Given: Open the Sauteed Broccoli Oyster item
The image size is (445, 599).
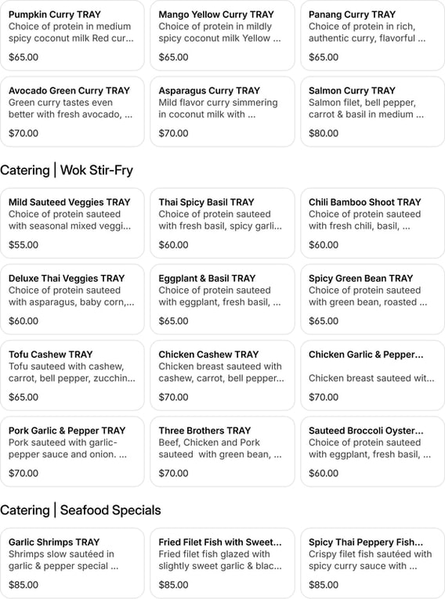Looking at the screenshot, I should [372, 451].
